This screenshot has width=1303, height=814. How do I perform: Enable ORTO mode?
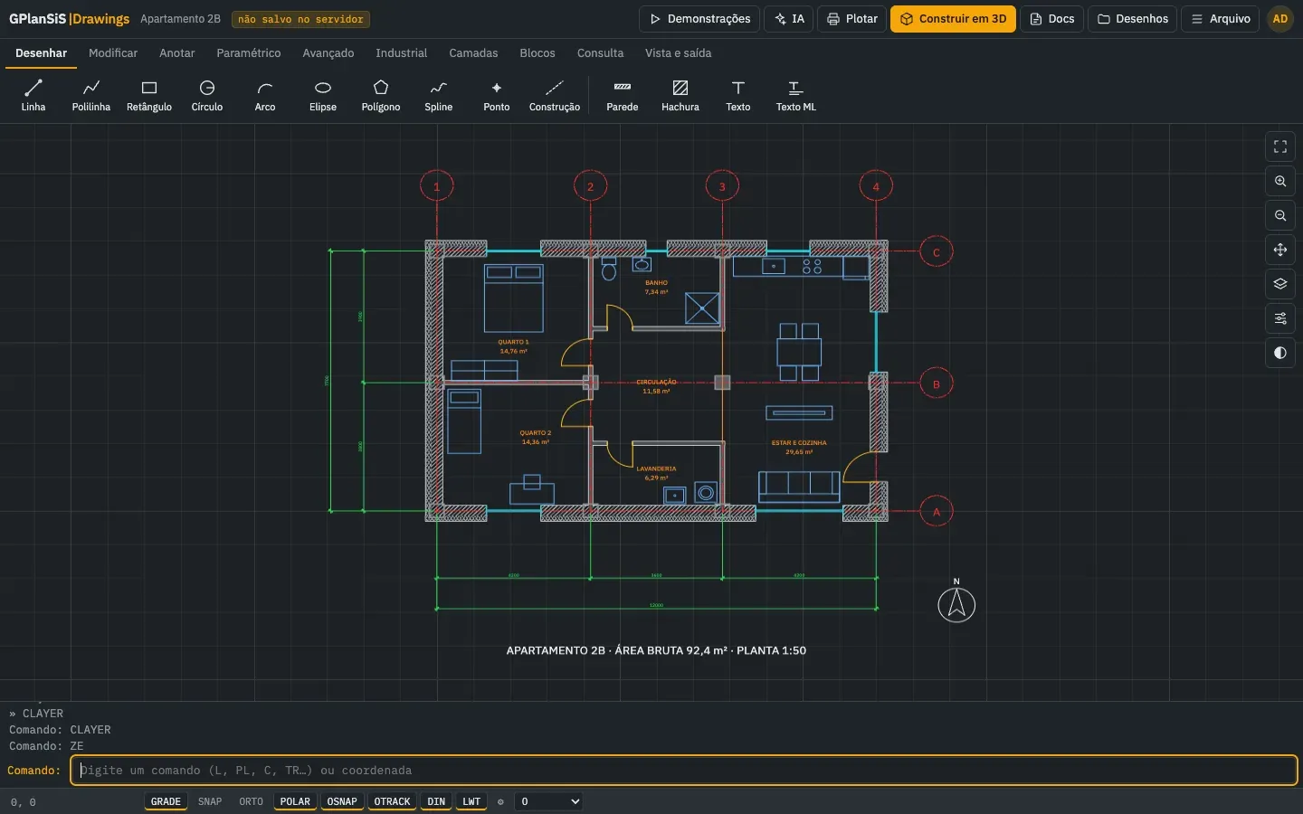[x=252, y=801]
